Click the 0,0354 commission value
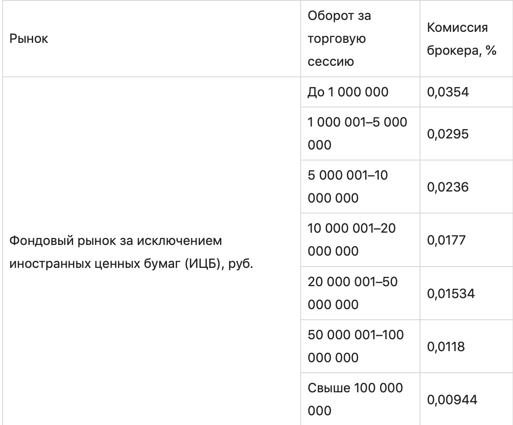Viewport: 513px width, 425px height. point(448,92)
